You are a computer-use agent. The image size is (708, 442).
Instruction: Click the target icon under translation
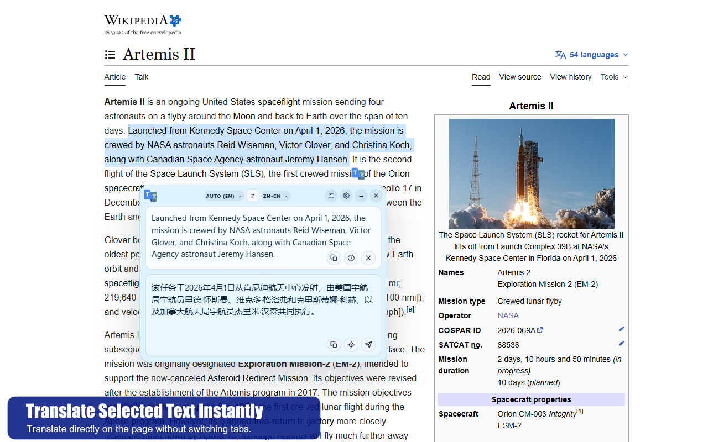(x=351, y=345)
